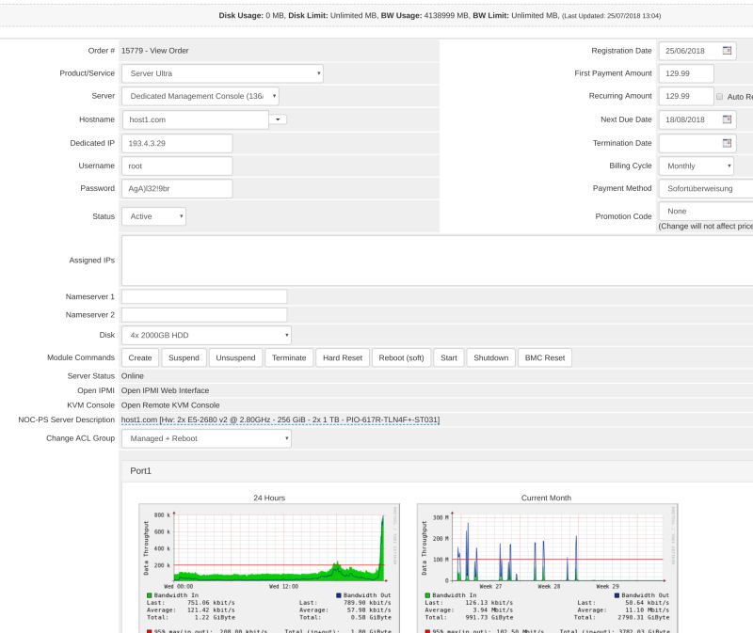This screenshot has height=633, width=753.
Task: Click the Nameserver 1 input field
Action: tap(205, 297)
